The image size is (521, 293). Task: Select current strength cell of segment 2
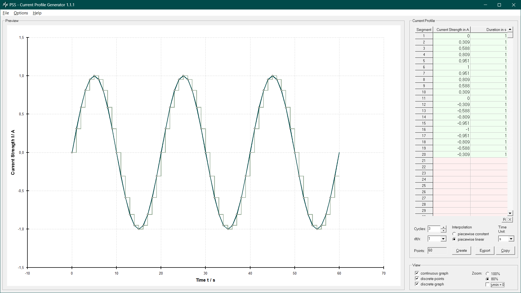(452, 42)
